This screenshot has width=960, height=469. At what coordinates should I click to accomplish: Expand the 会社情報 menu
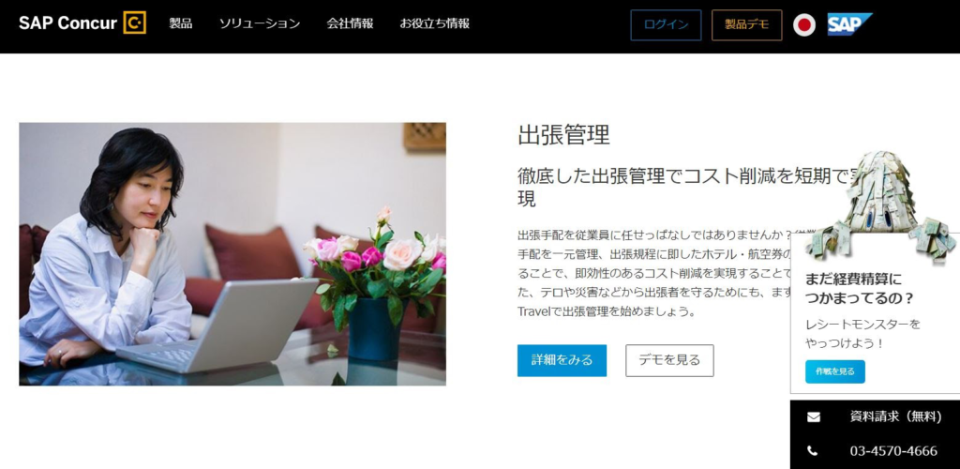[351, 23]
